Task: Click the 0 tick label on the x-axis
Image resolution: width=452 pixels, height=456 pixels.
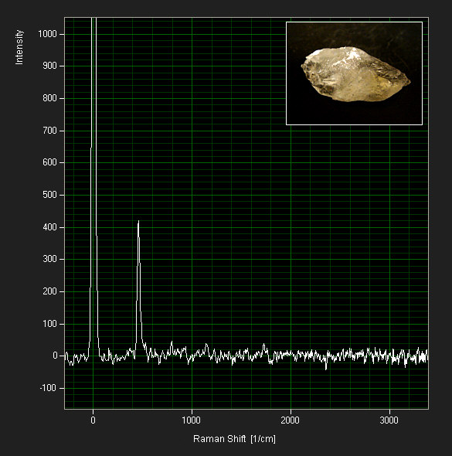Action: 93,420
